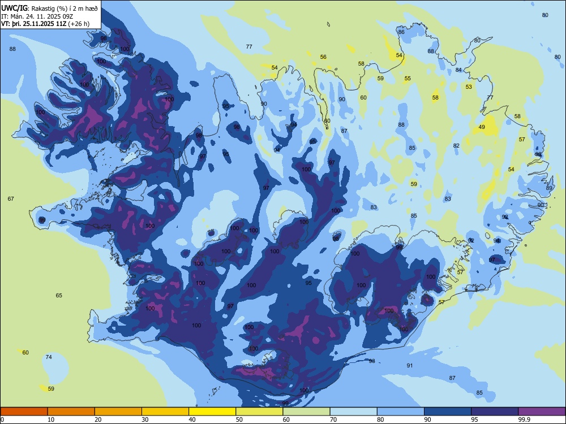
Task: Click the '30' legend tick label
Action: (145, 419)
